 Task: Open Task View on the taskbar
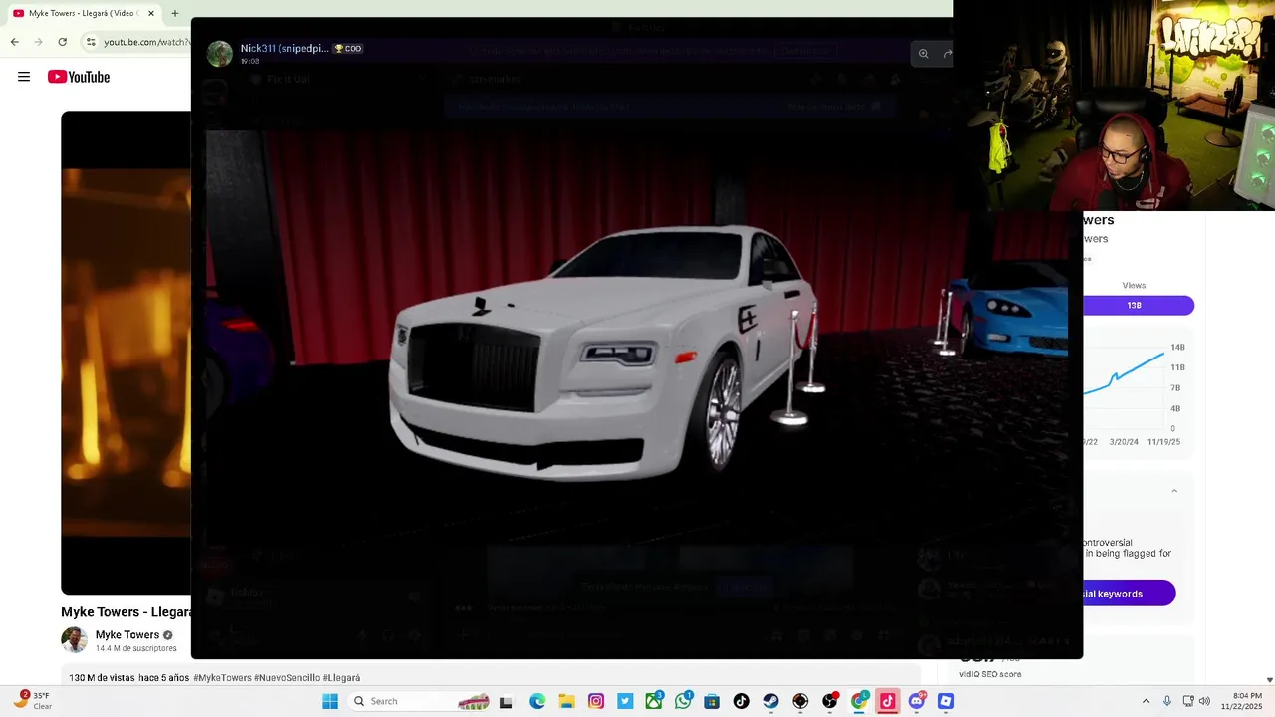[506, 702]
